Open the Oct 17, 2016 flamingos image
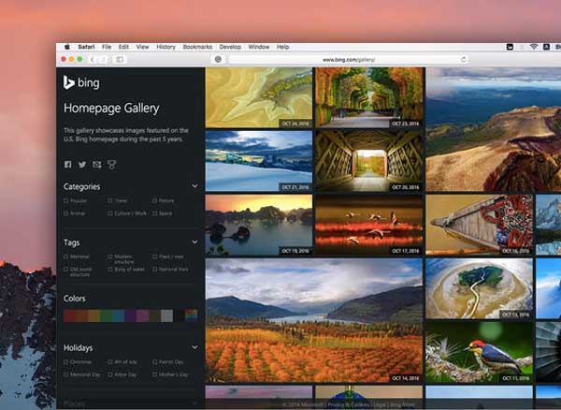Image resolution: width=561 pixels, height=410 pixels. tap(369, 225)
